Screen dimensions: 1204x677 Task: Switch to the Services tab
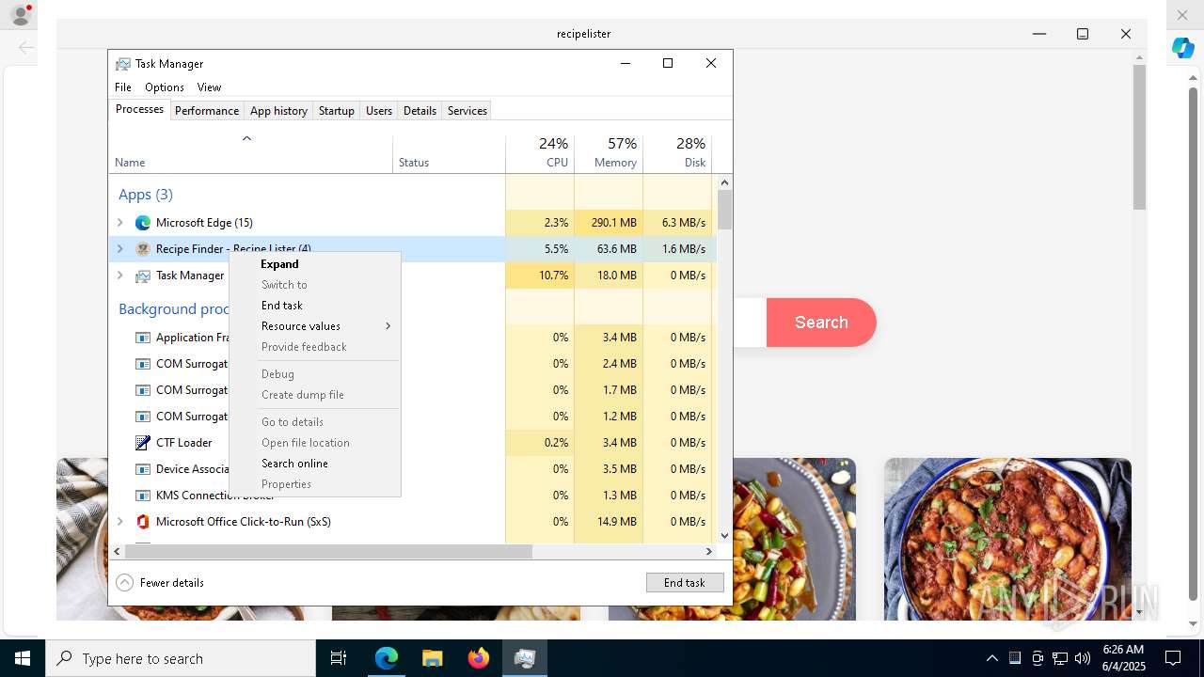tap(467, 111)
